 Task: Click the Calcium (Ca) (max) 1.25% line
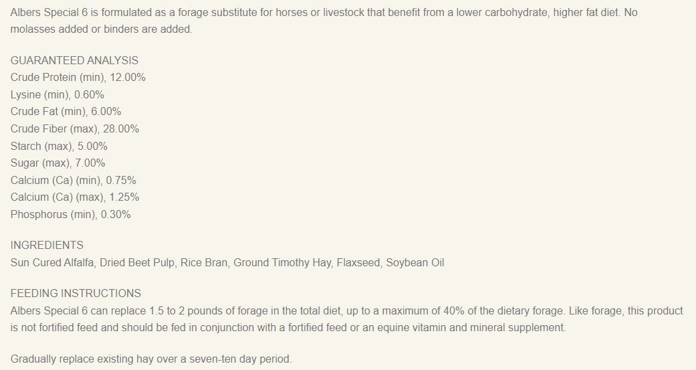click(x=75, y=197)
